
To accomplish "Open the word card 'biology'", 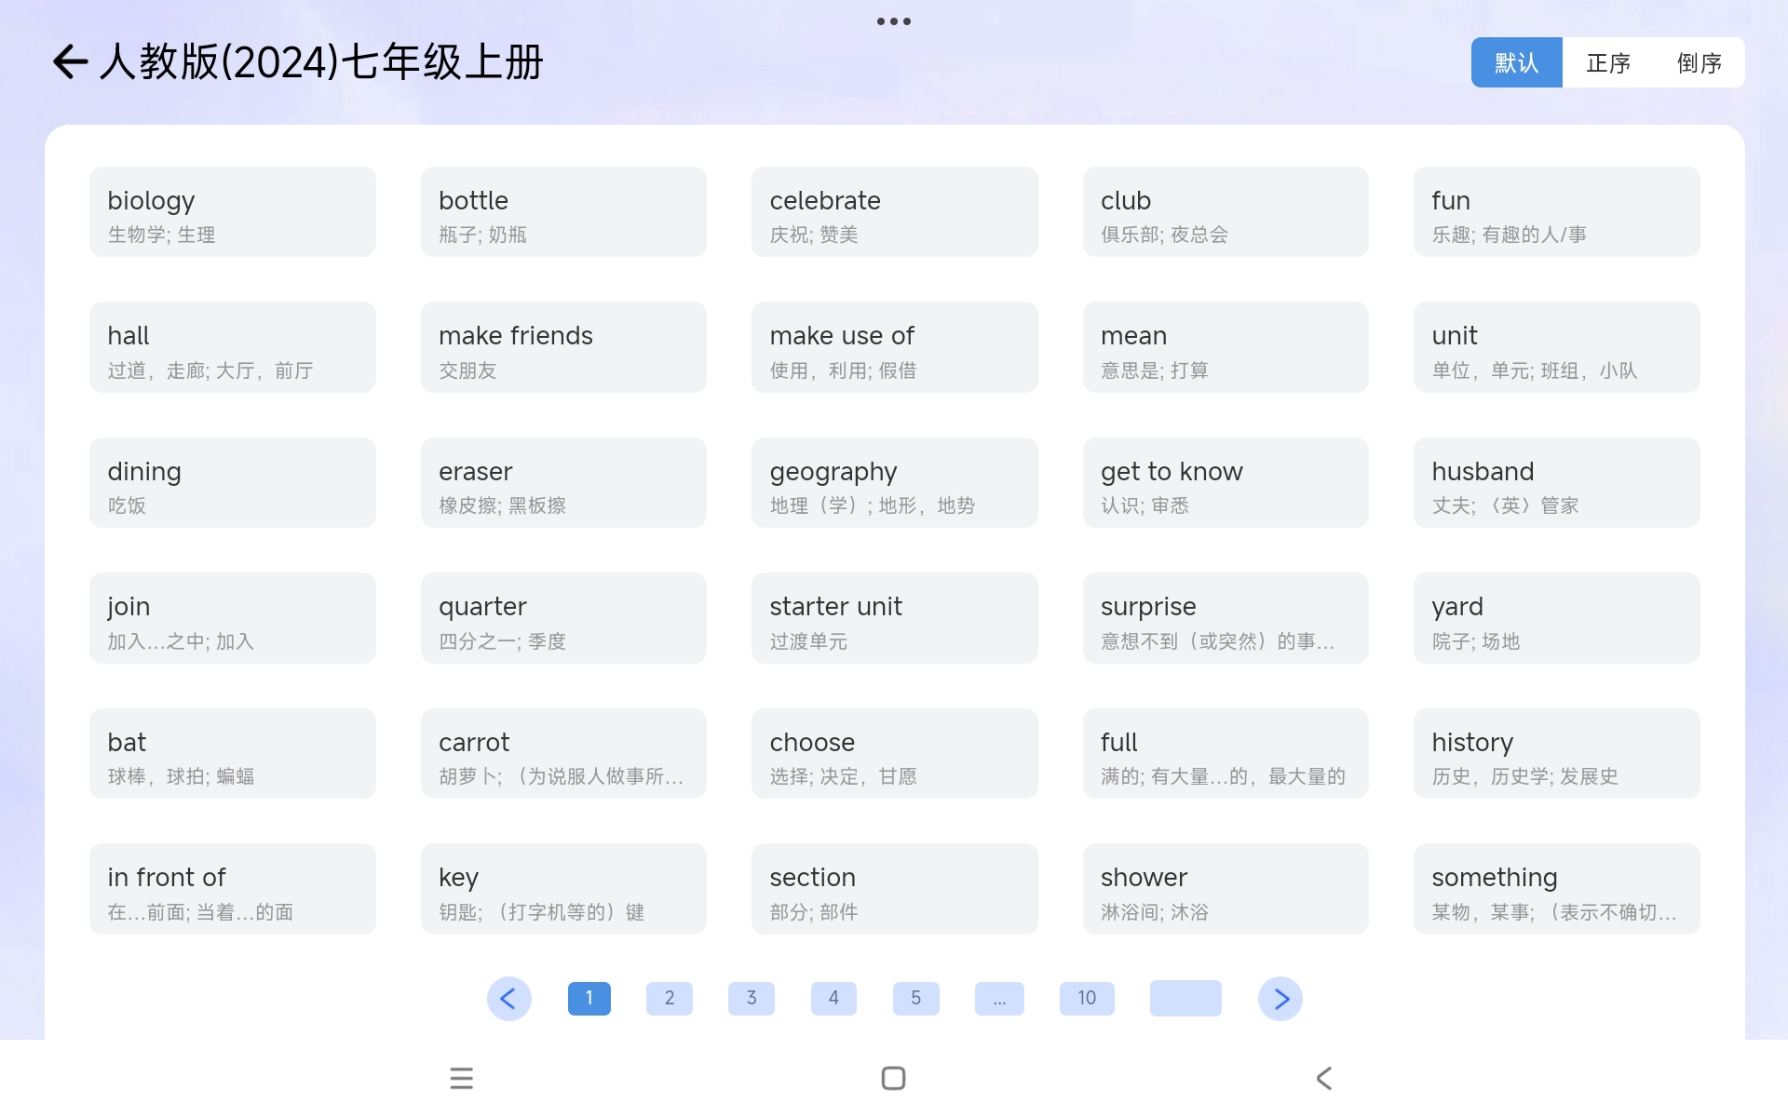I will pos(233,212).
